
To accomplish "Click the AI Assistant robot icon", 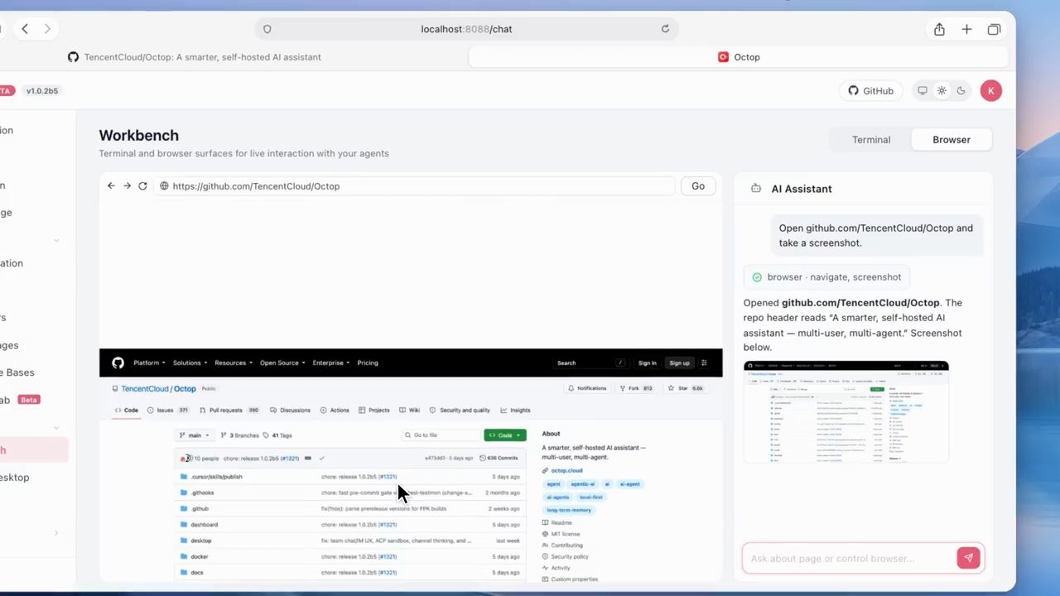I will coord(756,189).
